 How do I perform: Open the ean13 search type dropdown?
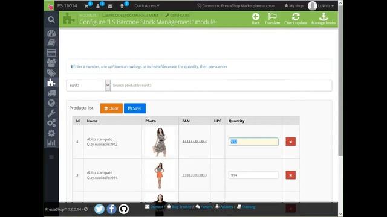tap(88, 85)
